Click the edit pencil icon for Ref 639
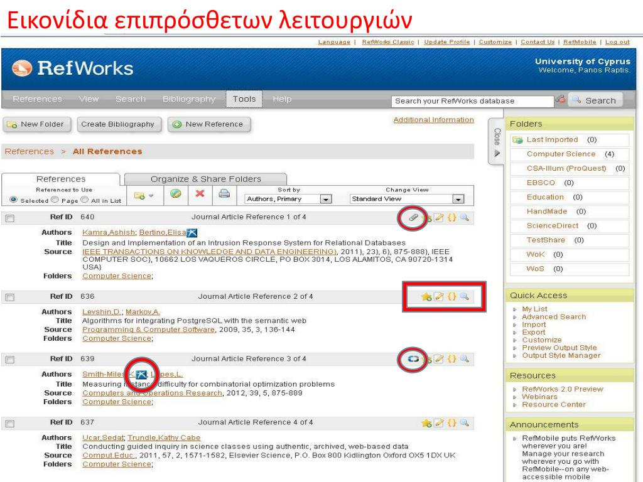The width and height of the screenshot is (643, 482). (439, 359)
